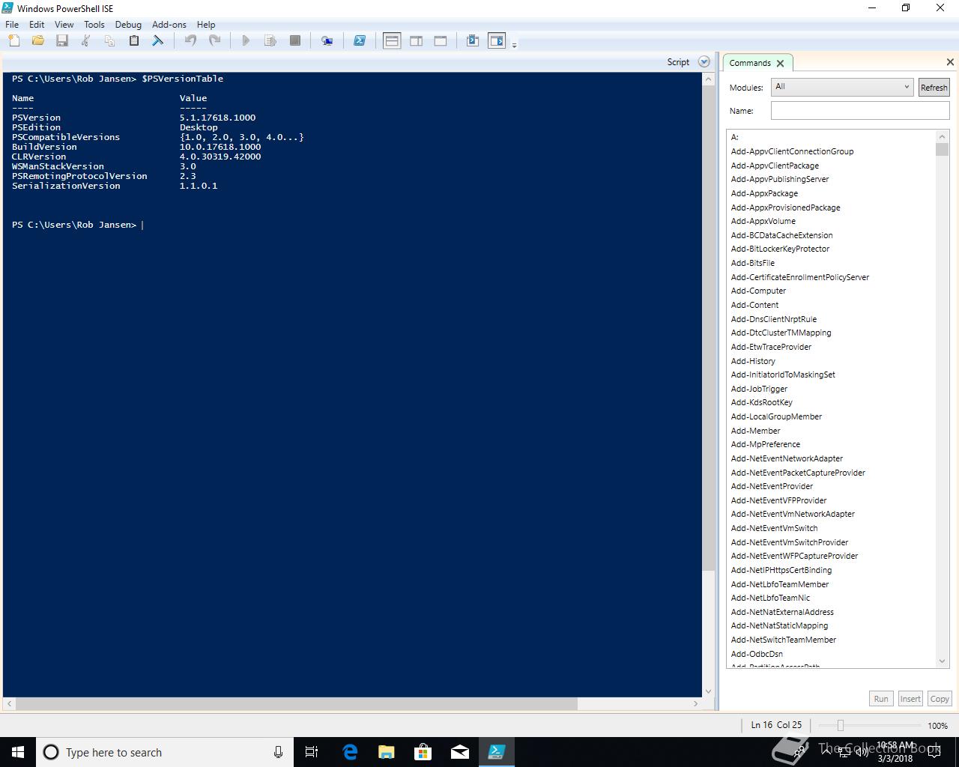Click the command list scroll up arrow
The width and height of the screenshot is (959, 767).
coord(943,136)
